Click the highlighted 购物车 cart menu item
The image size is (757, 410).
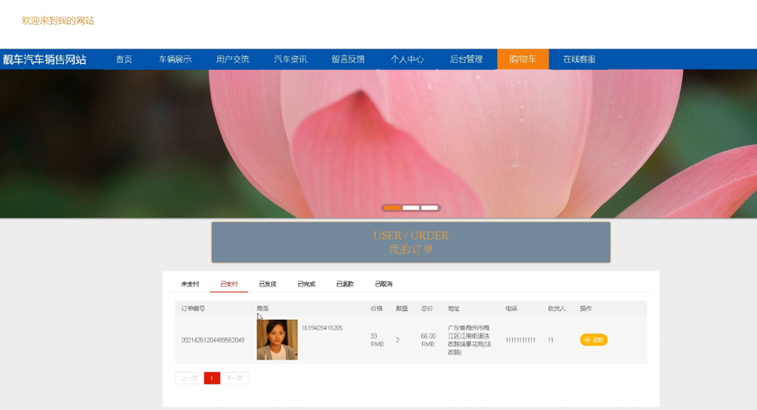pyautogui.click(x=523, y=60)
